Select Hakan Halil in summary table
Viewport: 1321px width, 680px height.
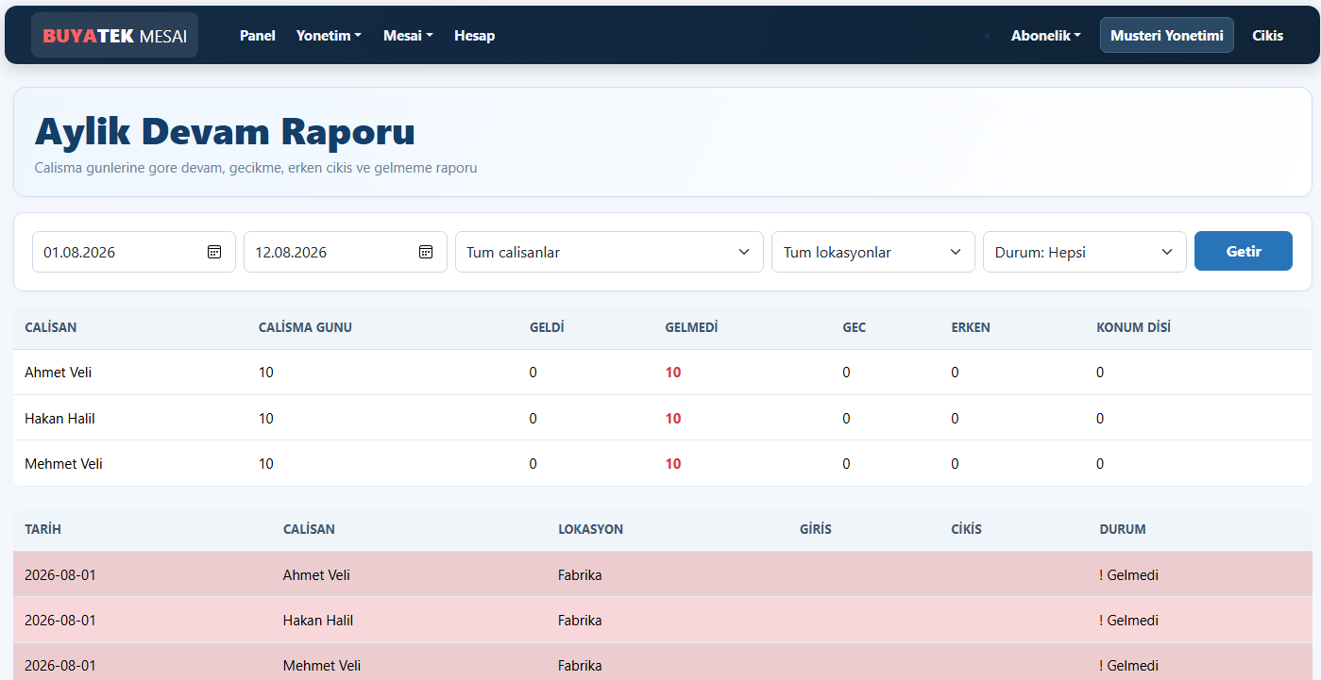(59, 418)
